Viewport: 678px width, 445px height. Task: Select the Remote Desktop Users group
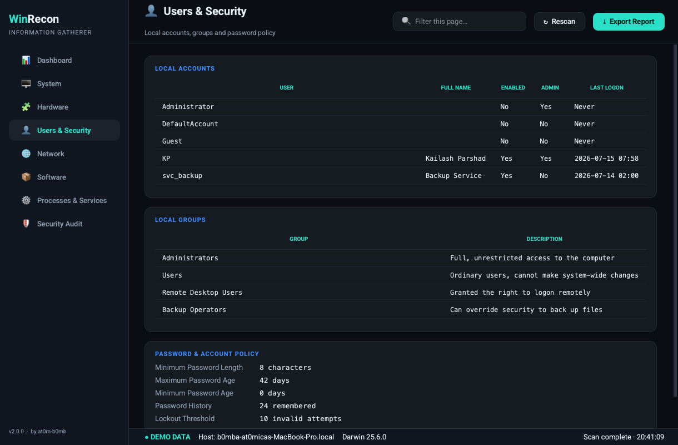pyautogui.click(x=202, y=293)
